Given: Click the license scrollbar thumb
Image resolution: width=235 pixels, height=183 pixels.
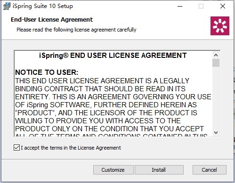Looking at the screenshot, I should (x=216, y=63).
